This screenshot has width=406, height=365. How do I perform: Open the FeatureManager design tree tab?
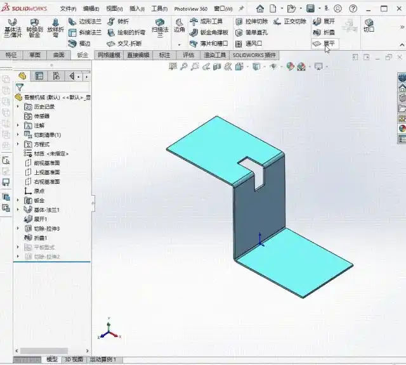click(x=22, y=76)
